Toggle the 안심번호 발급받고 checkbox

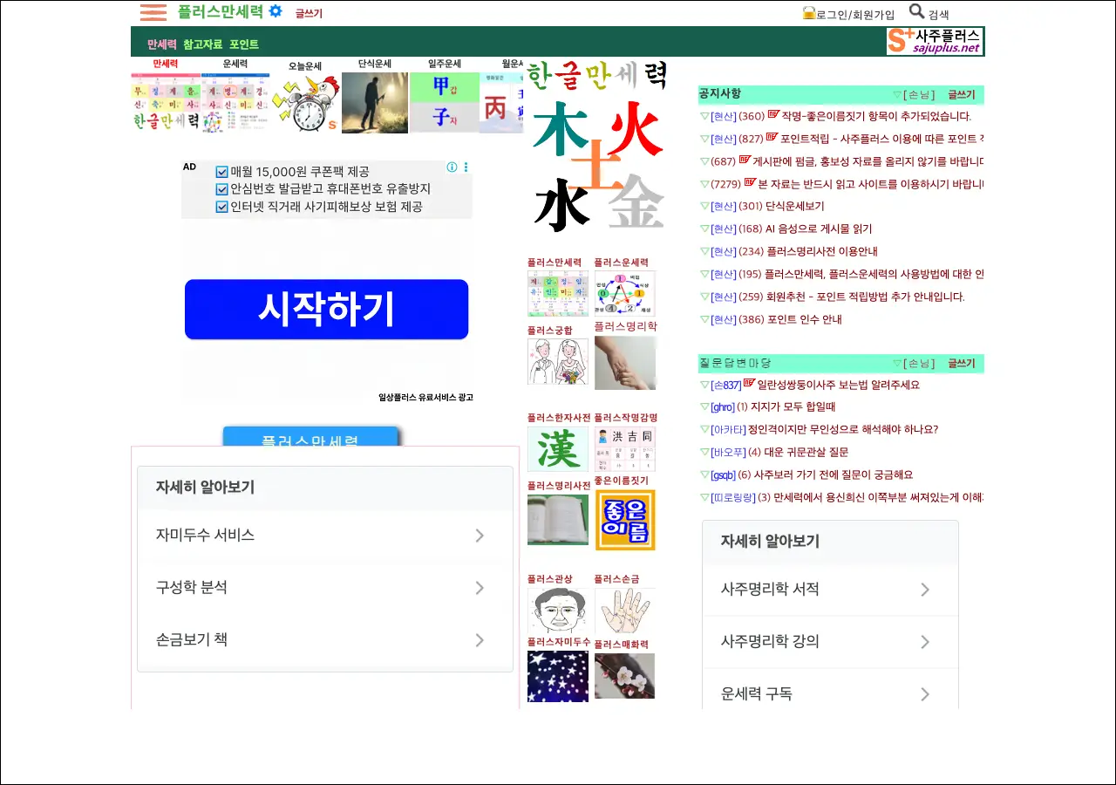[x=221, y=189]
